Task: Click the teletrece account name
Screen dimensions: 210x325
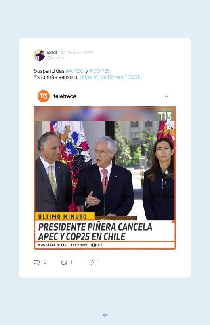Action: [65, 96]
